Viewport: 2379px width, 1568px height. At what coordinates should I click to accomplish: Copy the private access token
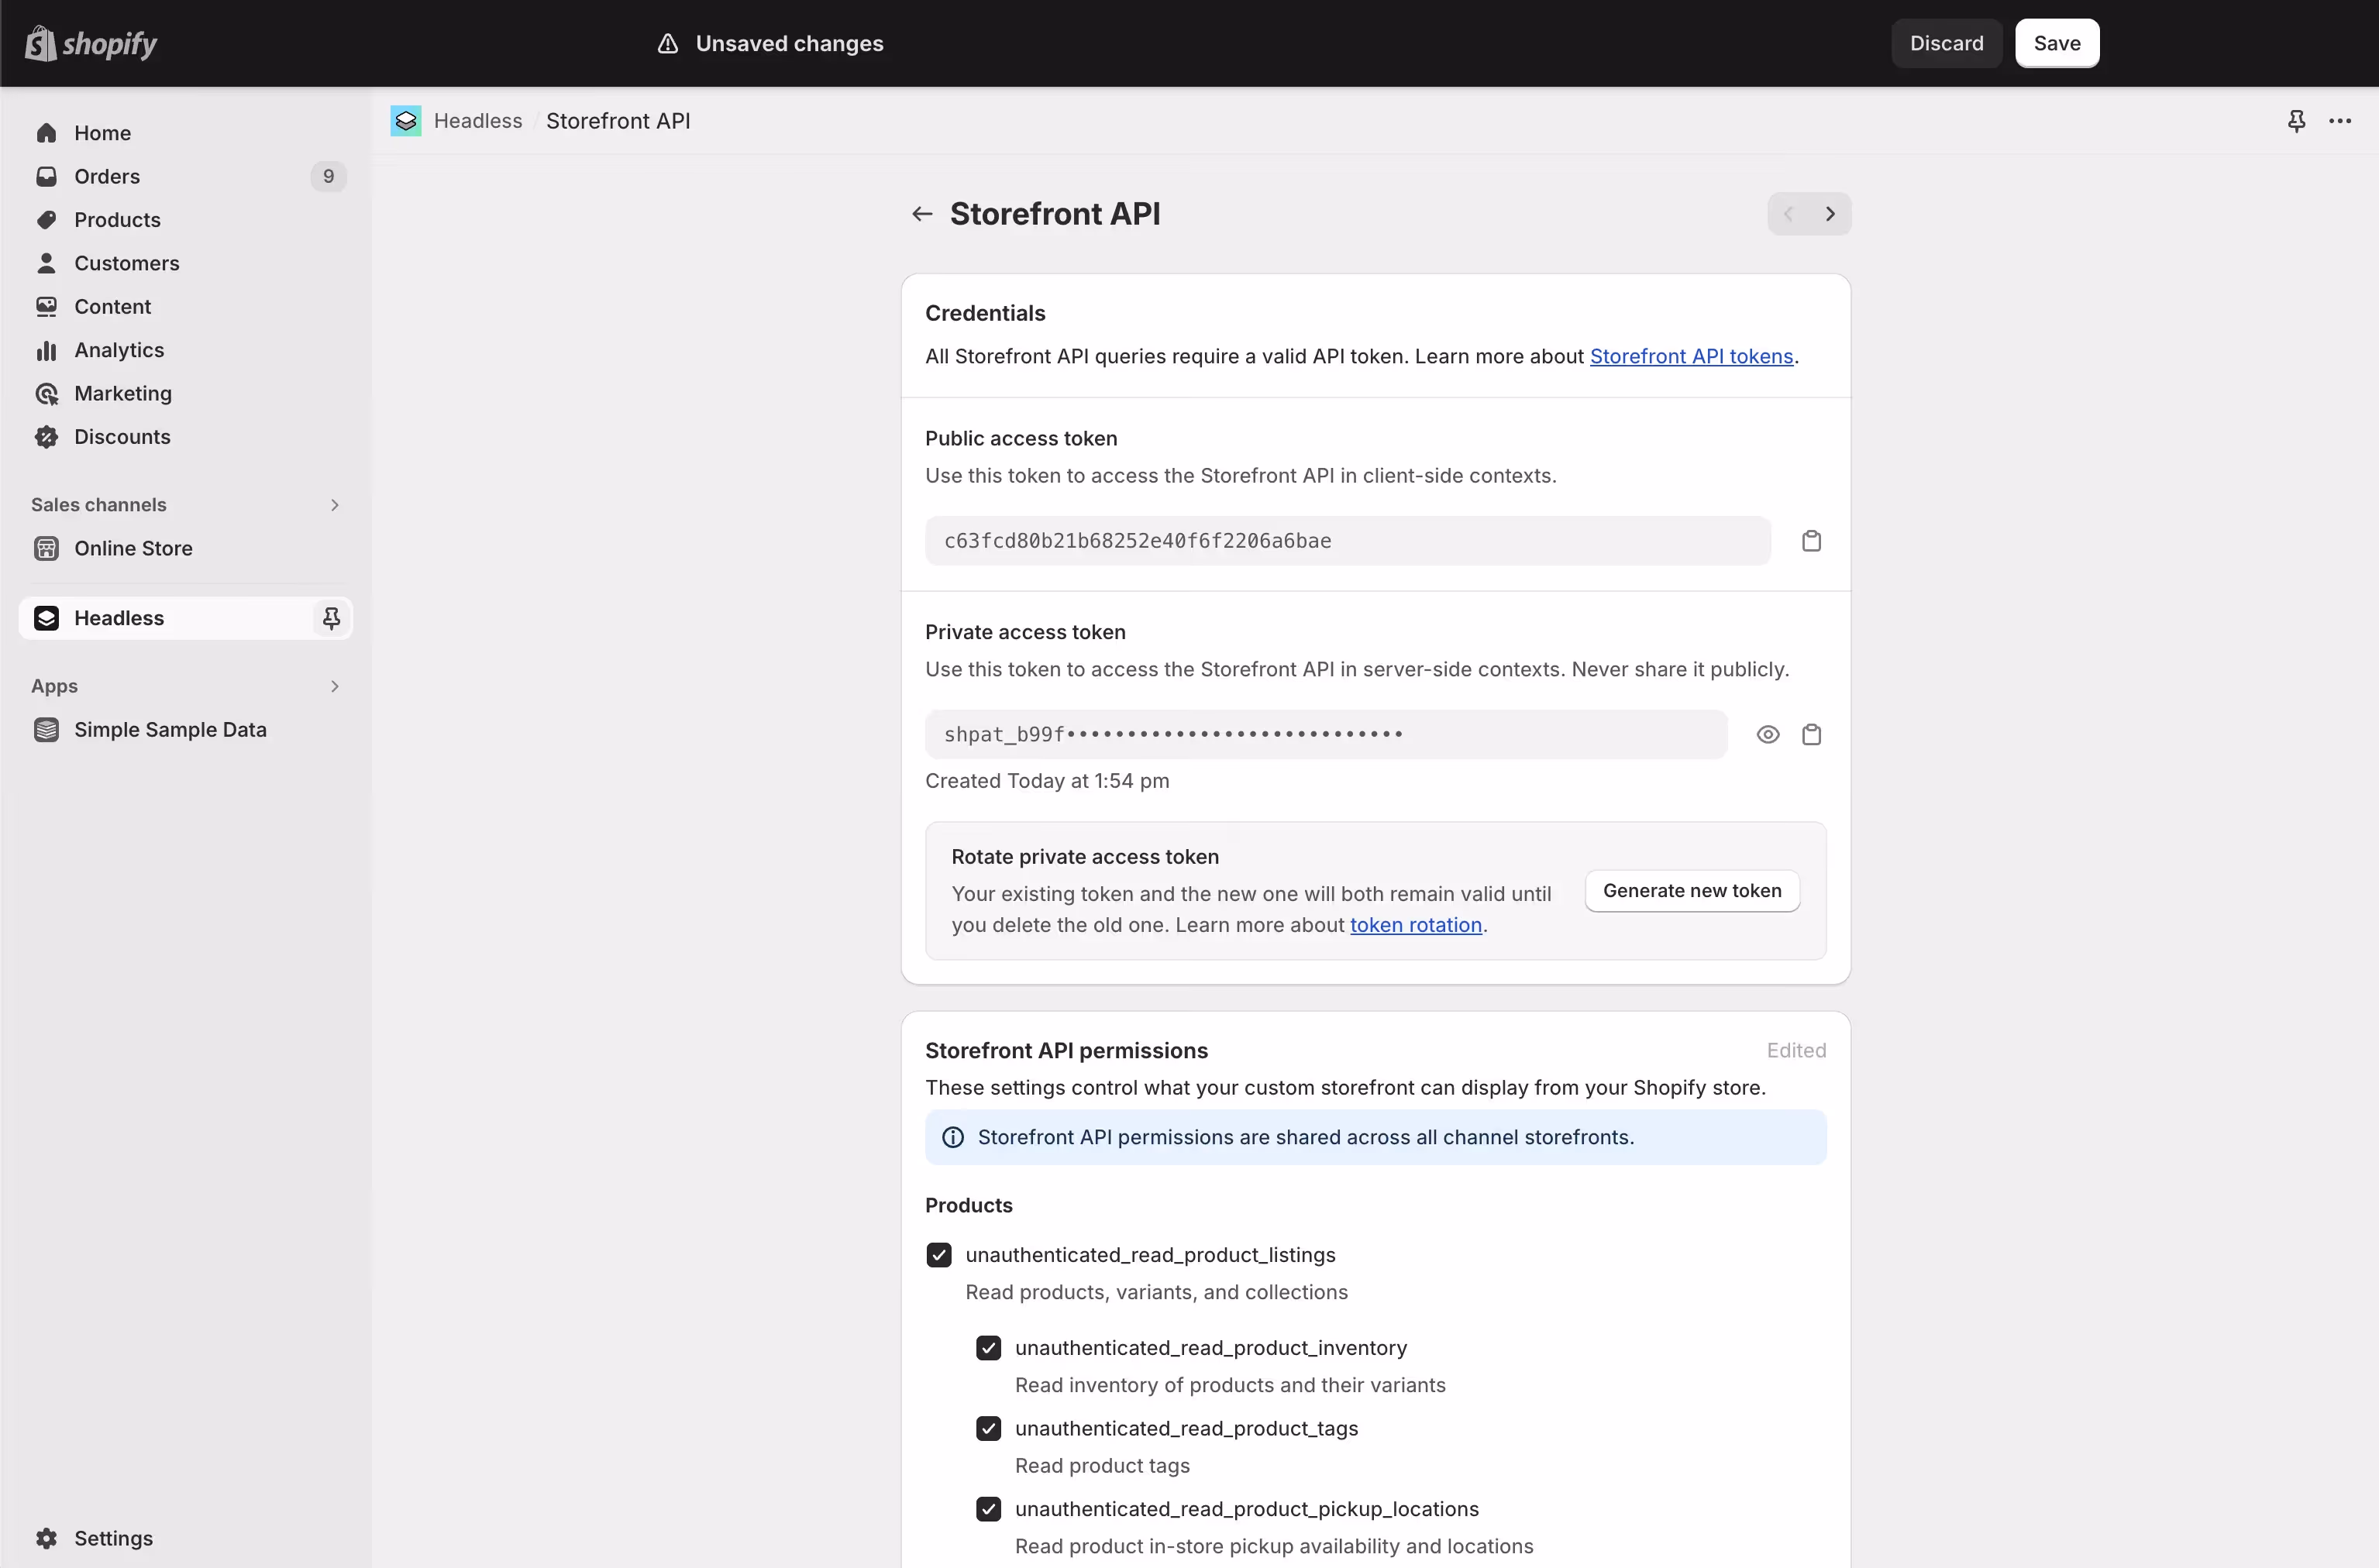coord(1811,735)
